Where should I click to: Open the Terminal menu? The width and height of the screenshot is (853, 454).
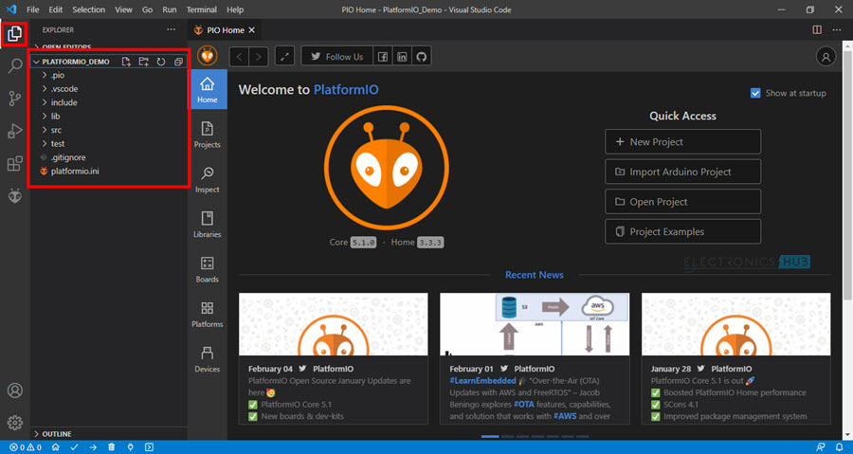tap(201, 9)
